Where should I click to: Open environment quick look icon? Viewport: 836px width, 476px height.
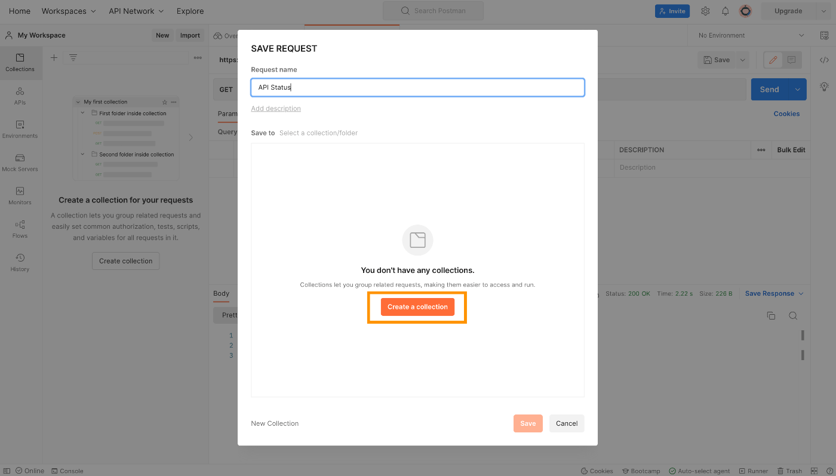pyautogui.click(x=824, y=35)
